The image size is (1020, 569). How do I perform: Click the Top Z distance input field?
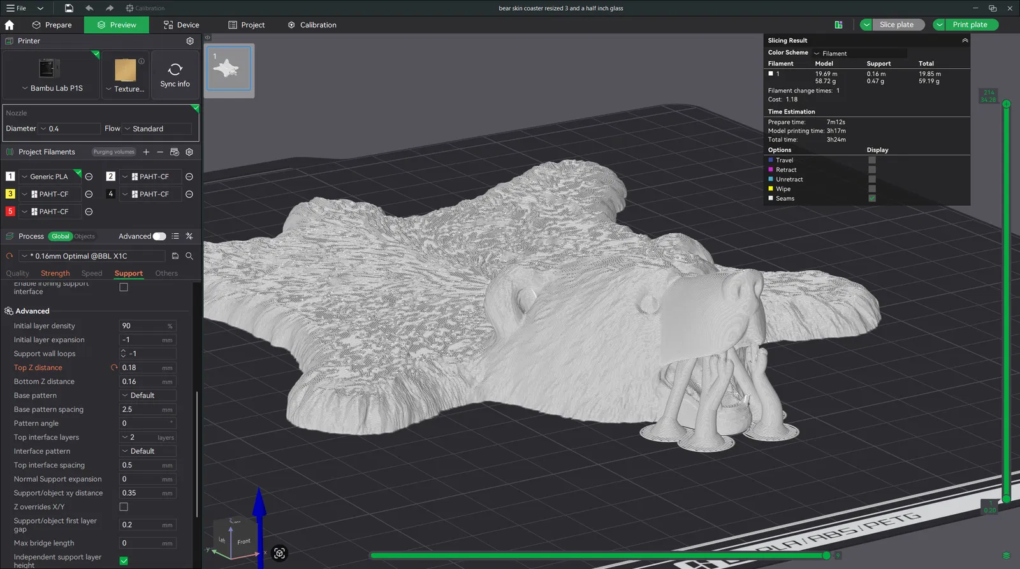[x=141, y=368]
